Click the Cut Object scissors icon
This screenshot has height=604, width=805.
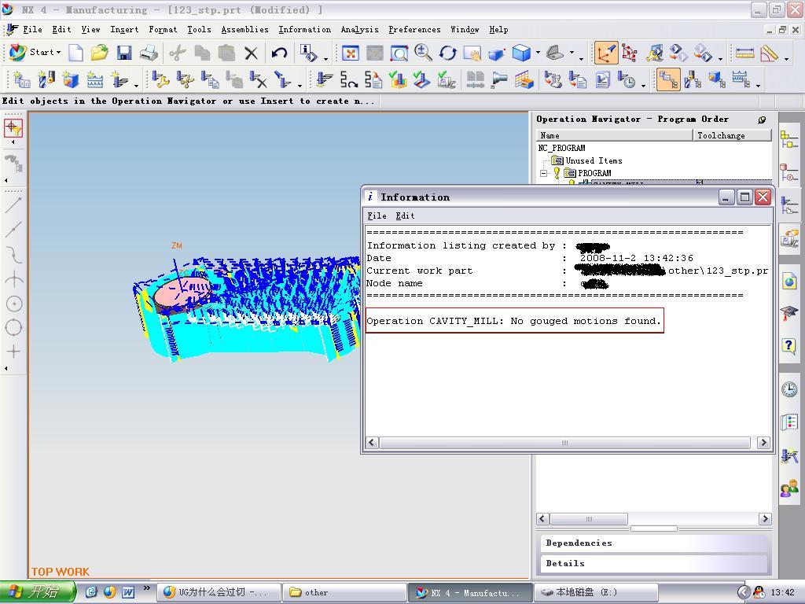186,79
